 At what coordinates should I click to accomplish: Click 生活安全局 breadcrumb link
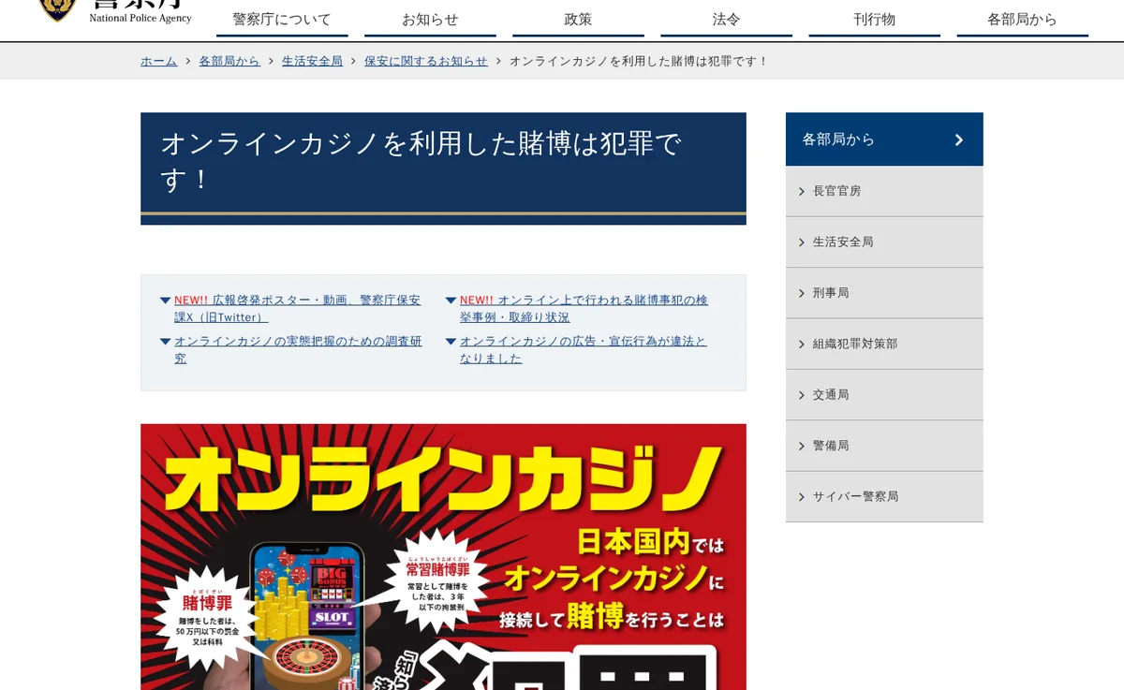[312, 61]
